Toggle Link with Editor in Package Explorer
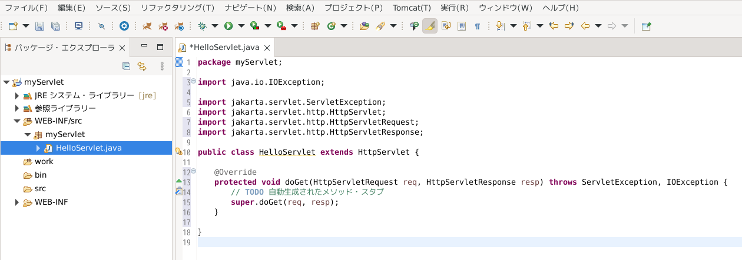742x260 pixels. tap(141, 66)
